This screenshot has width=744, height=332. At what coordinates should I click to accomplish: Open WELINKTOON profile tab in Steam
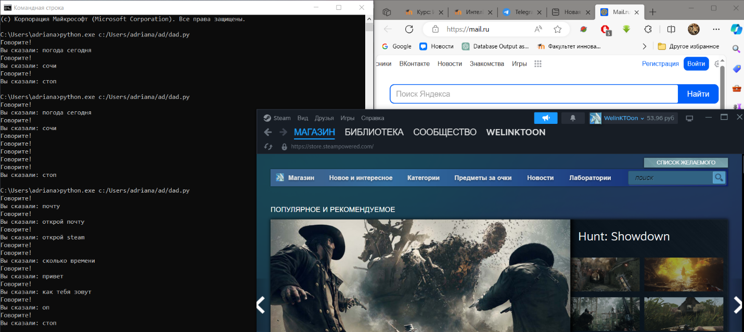click(516, 132)
